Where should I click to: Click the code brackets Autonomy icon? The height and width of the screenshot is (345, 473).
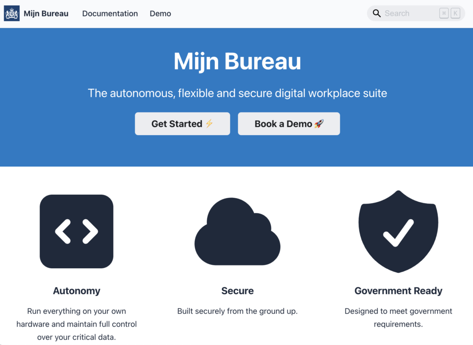[x=77, y=231]
